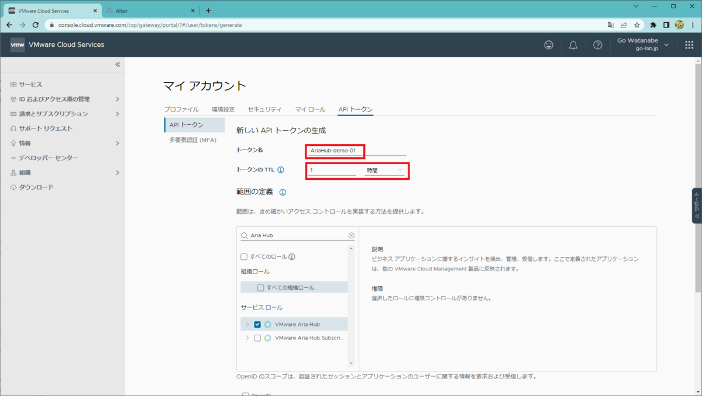702x396 pixels.
Task: Open a new browser tab
Action: 208,11
